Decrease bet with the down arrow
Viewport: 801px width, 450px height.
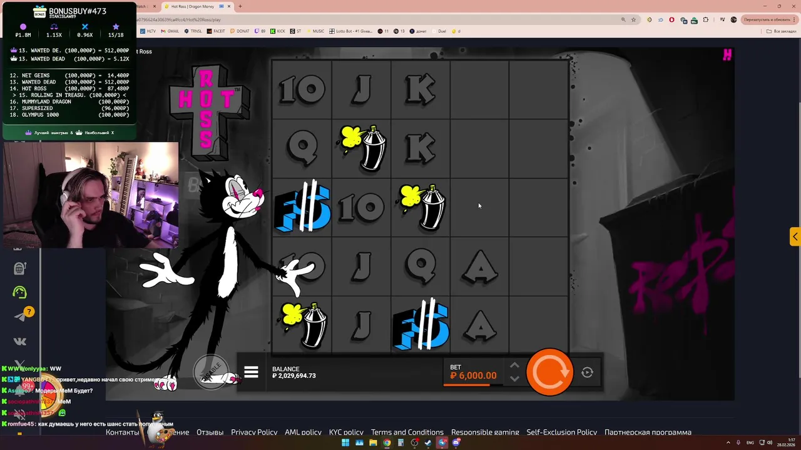[x=514, y=379]
